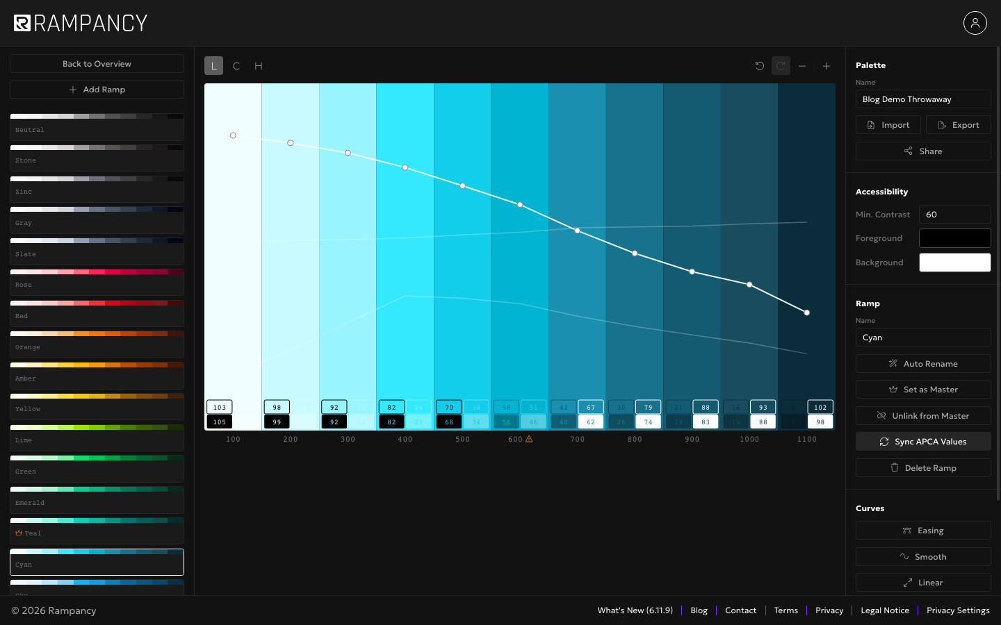
Task: Apply the Easing curve
Action: coord(923,531)
